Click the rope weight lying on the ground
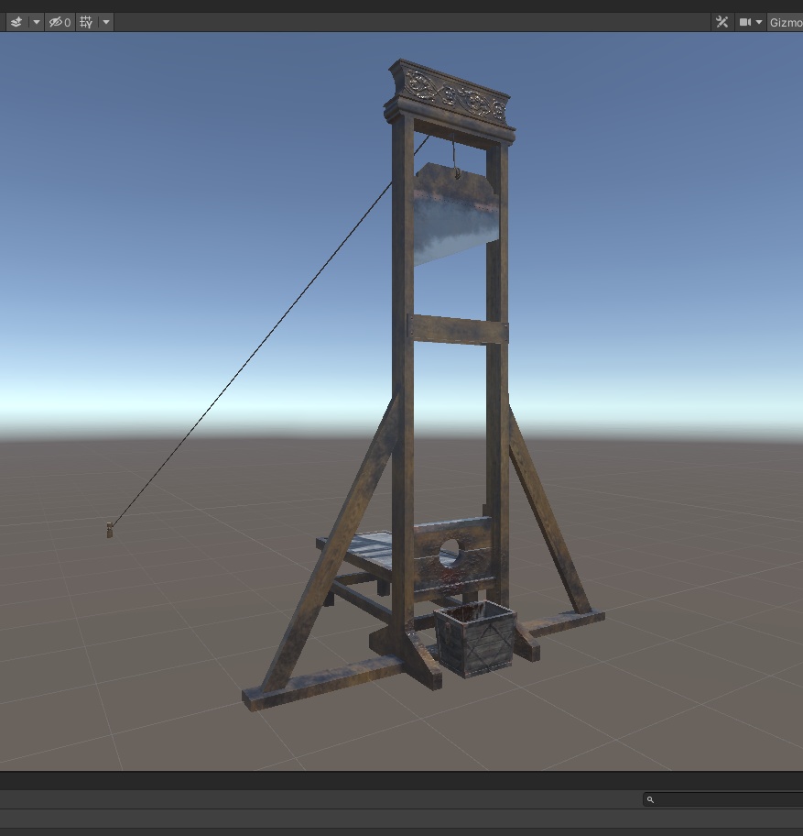This screenshot has width=803, height=836. [109, 530]
